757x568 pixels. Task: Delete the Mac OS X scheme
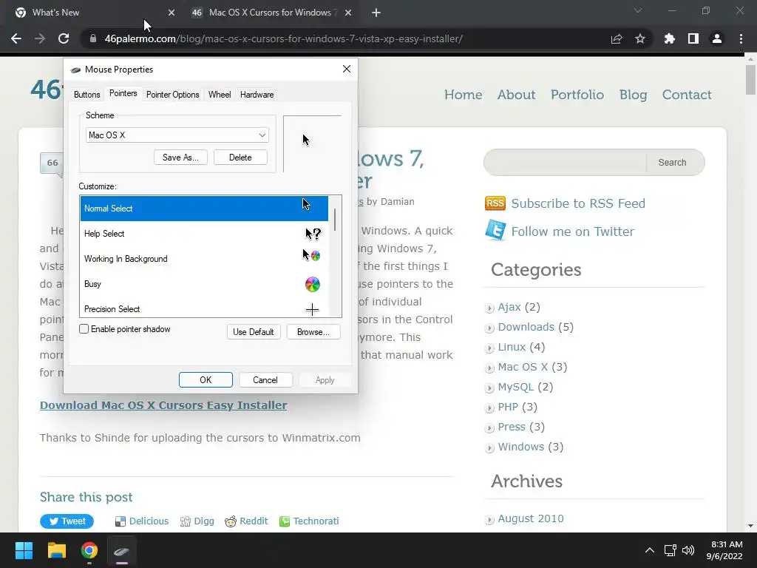coord(240,158)
